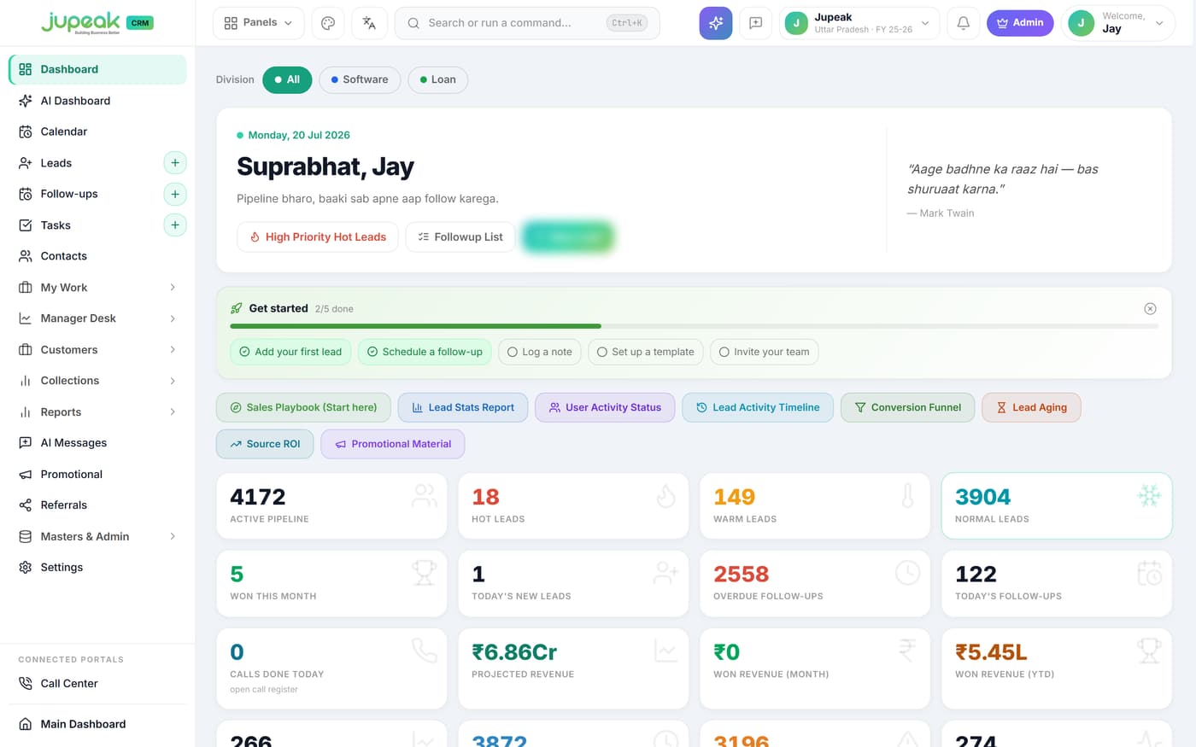This screenshot has height=747, width=1196.
Task: Open the 'open call register' link
Action: pos(264,690)
